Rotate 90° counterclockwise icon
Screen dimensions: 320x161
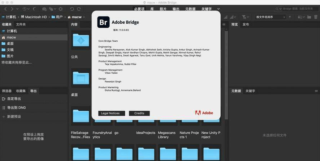72,9
